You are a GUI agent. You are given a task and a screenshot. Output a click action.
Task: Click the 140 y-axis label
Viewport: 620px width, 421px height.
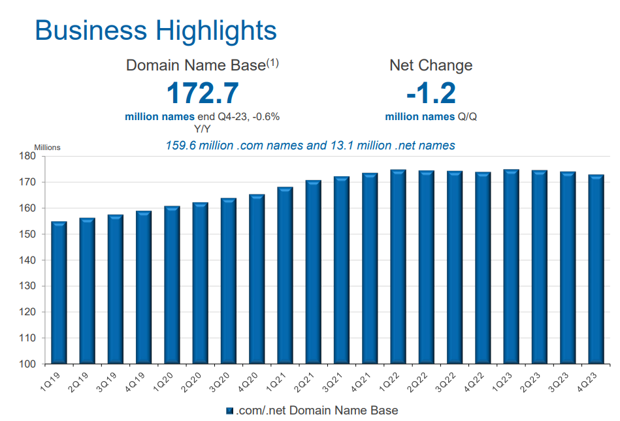coord(27,260)
